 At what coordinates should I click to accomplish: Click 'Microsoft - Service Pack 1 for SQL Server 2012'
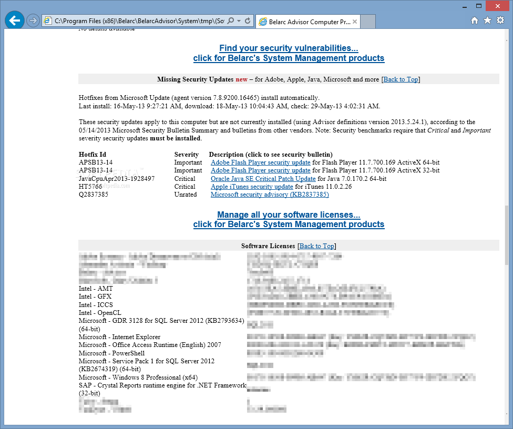click(147, 365)
